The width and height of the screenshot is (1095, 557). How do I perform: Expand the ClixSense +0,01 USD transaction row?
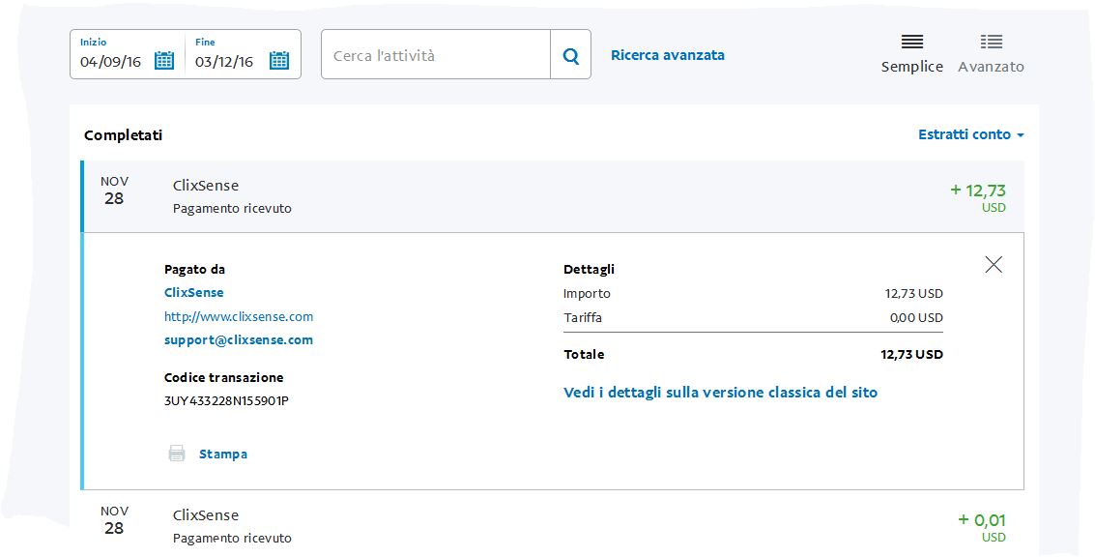pos(553,526)
